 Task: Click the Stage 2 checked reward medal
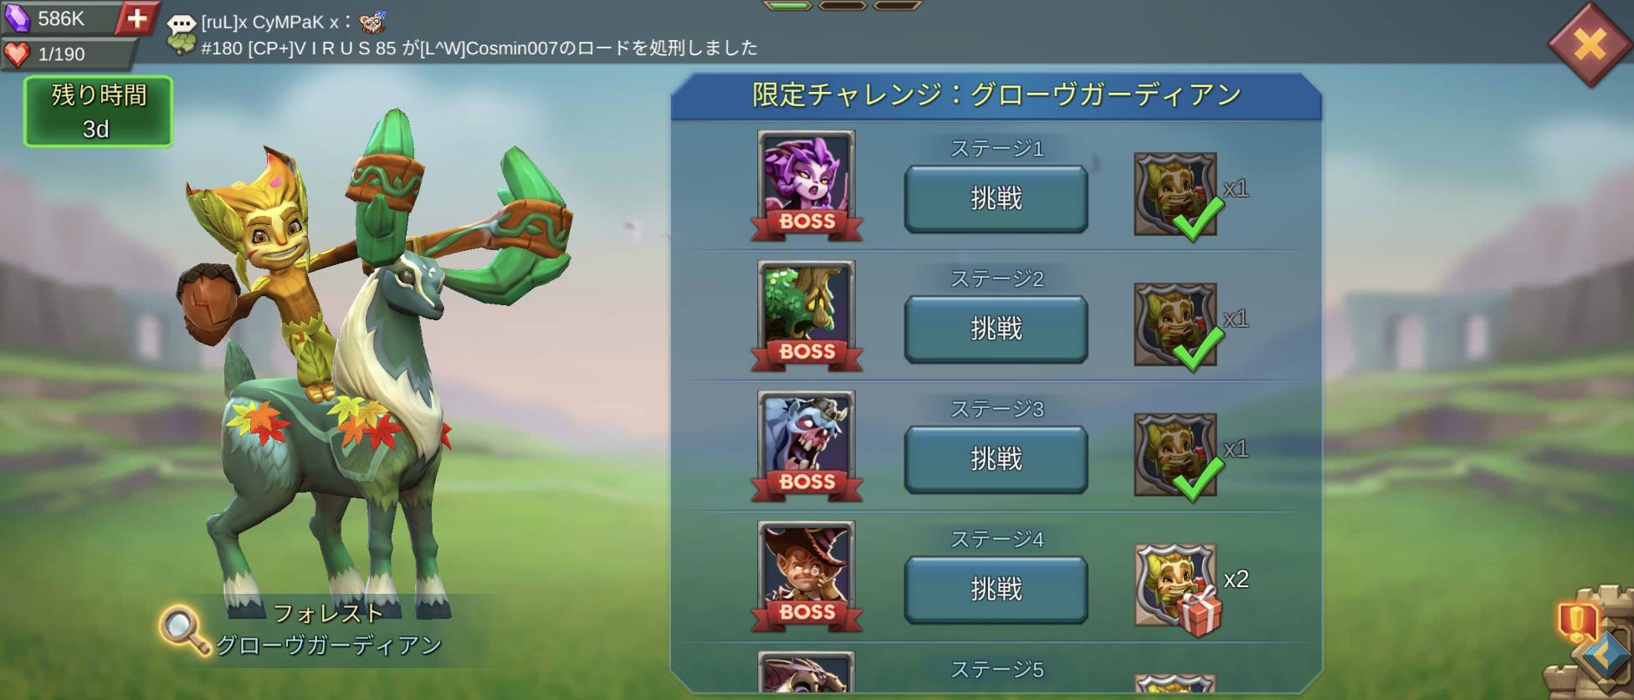[x=1176, y=326]
